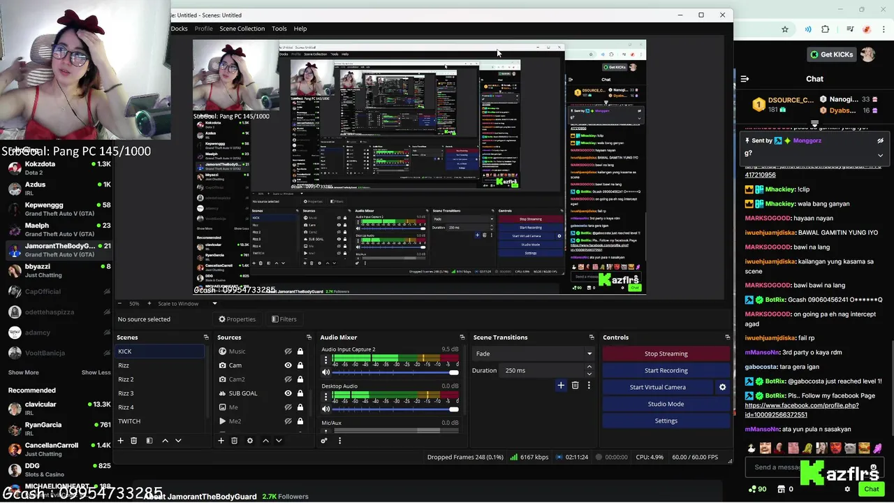
Task: Show the Me image source
Action: [x=288, y=407]
